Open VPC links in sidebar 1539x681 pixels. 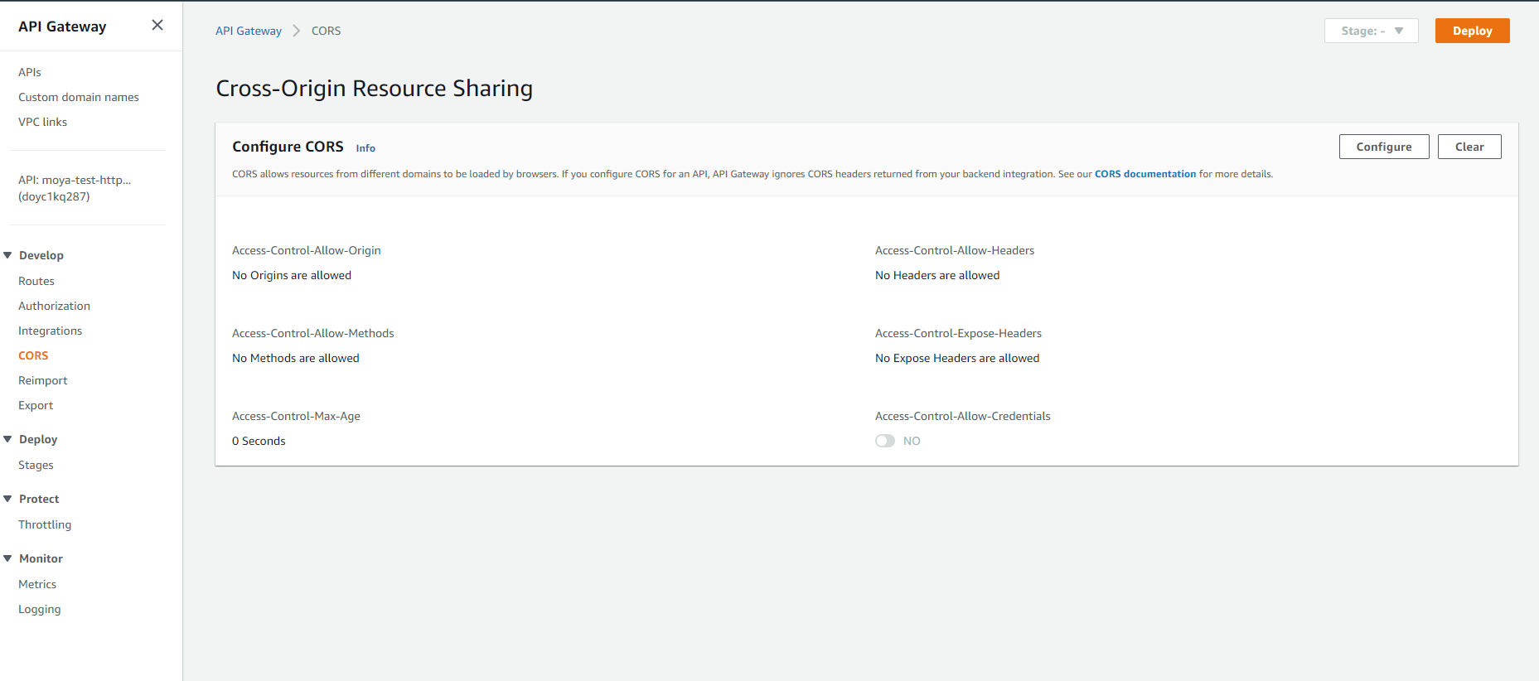click(43, 122)
